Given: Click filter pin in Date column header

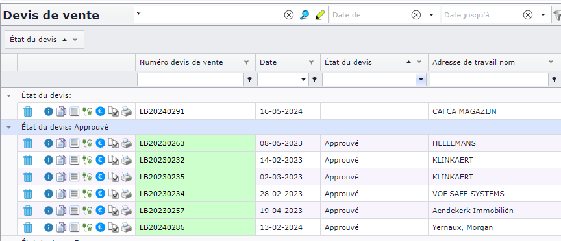Looking at the screenshot, I should [x=312, y=62].
